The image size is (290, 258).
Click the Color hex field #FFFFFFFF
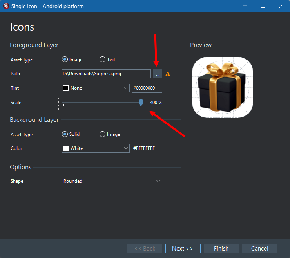click(147, 148)
